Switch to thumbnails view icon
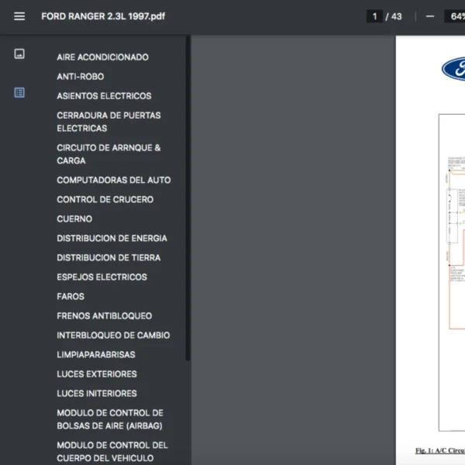The height and width of the screenshot is (465, 465). pos(19,53)
